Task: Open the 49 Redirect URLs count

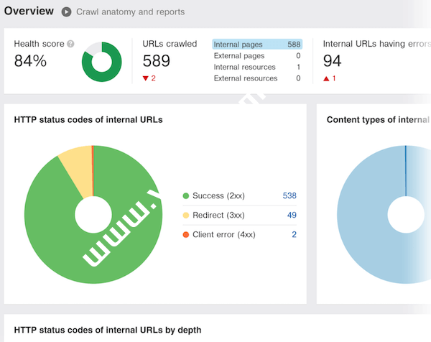Action: pyautogui.click(x=291, y=216)
